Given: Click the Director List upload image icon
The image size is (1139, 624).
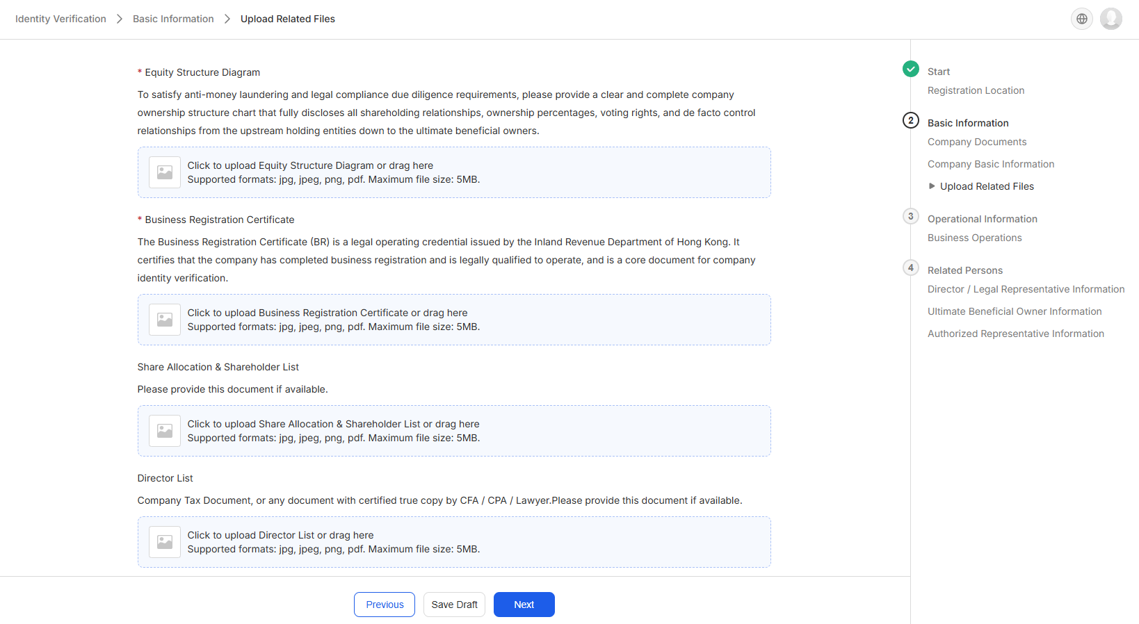Looking at the screenshot, I should [165, 542].
